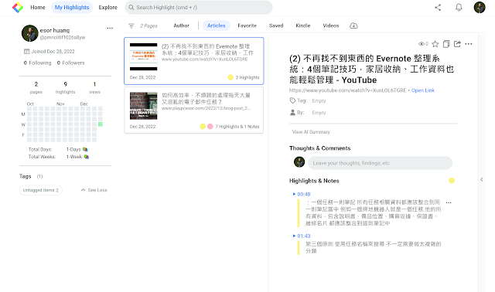Open the share icon in top bar

438,7
